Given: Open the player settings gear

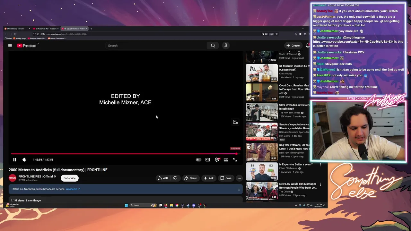Looking at the screenshot, I should (217, 159).
